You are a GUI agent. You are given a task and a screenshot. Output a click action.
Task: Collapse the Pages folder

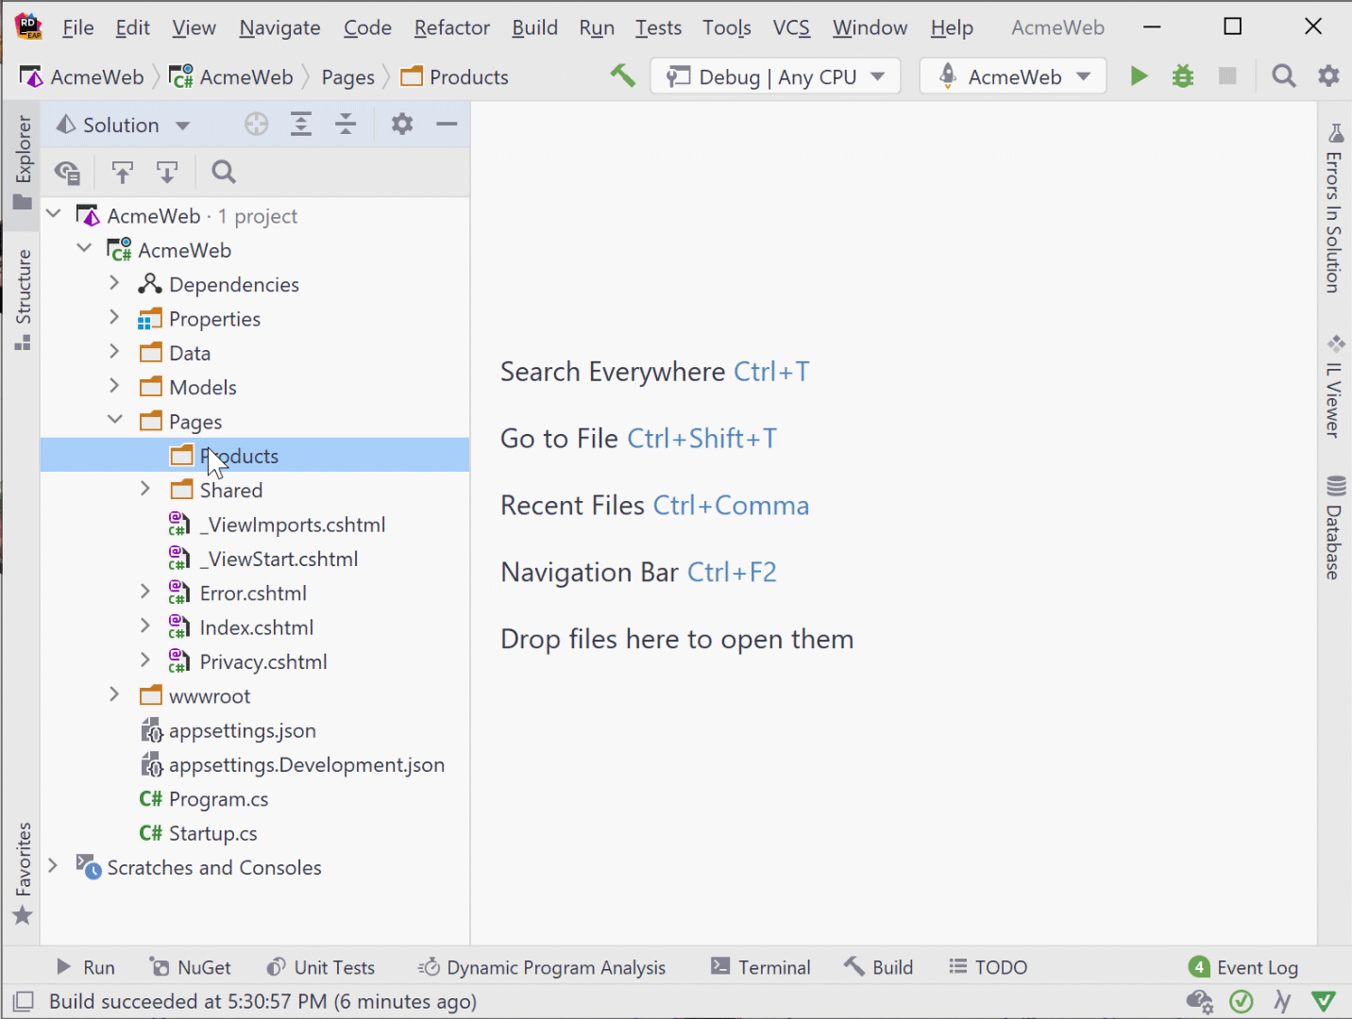(114, 420)
